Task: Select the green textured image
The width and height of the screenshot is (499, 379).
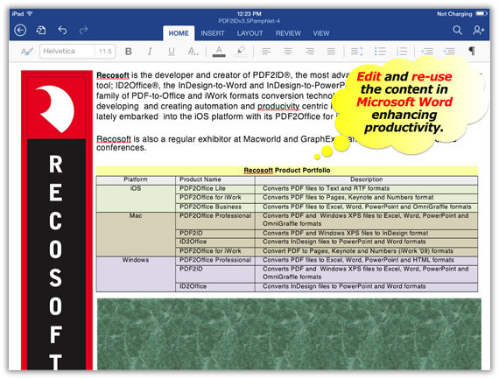Action: tap(289, 334)
